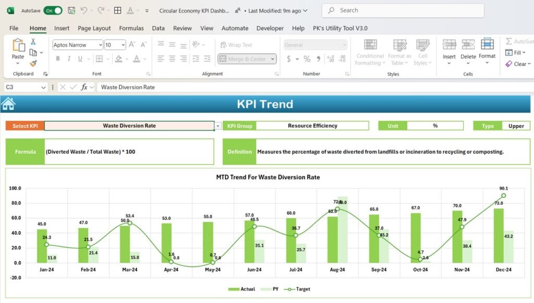
Task: Click the Undo icon
Action: pyautogui.click(x=83, y=10)
